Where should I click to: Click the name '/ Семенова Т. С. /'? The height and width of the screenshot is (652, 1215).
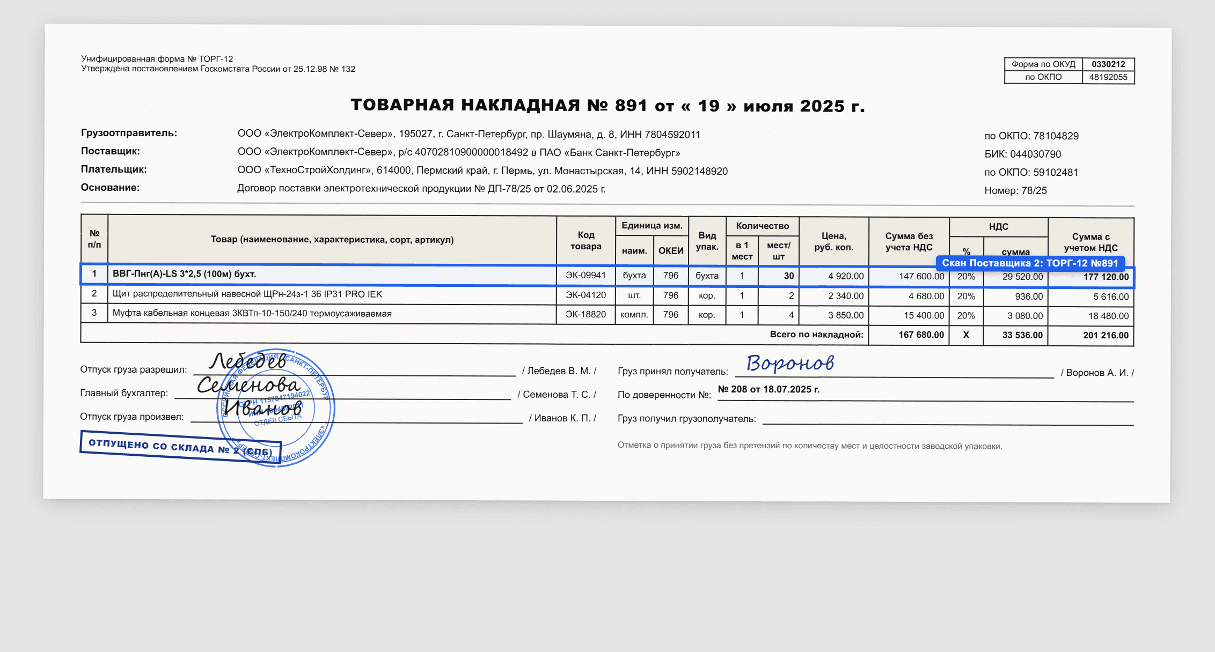tap(557, 395)
